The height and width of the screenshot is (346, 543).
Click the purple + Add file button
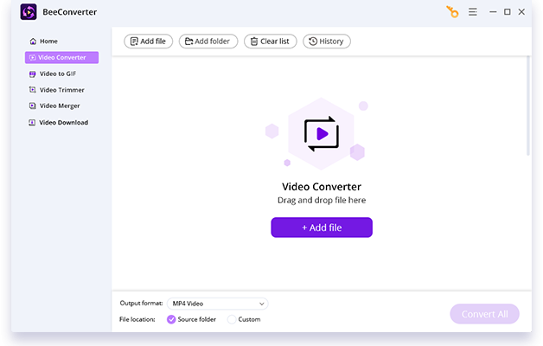click(322, 227)
